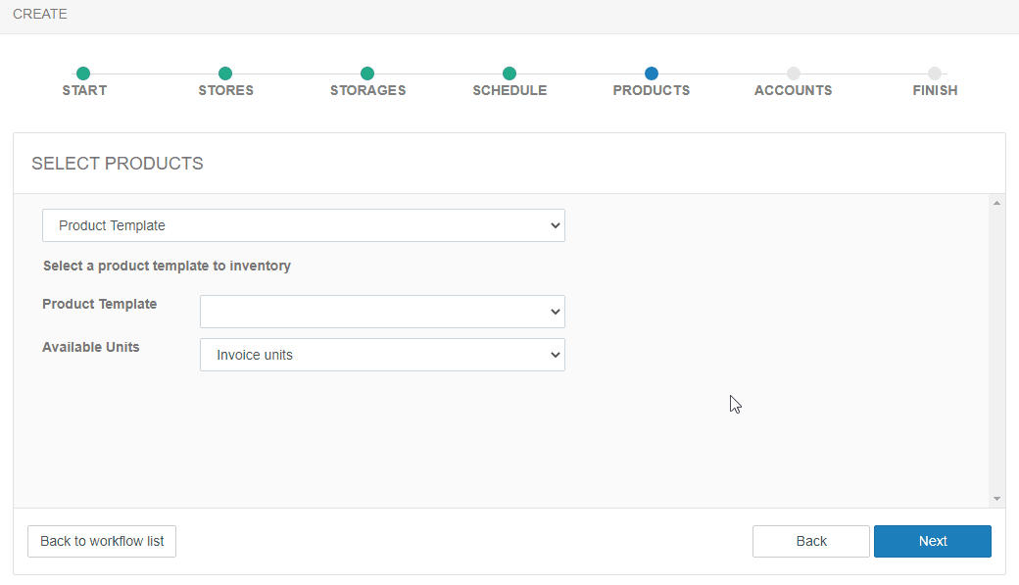Select the green STORAGES step circle
Image resolution: width=1019 pixels, height=585 pixels.
point(367,73)
